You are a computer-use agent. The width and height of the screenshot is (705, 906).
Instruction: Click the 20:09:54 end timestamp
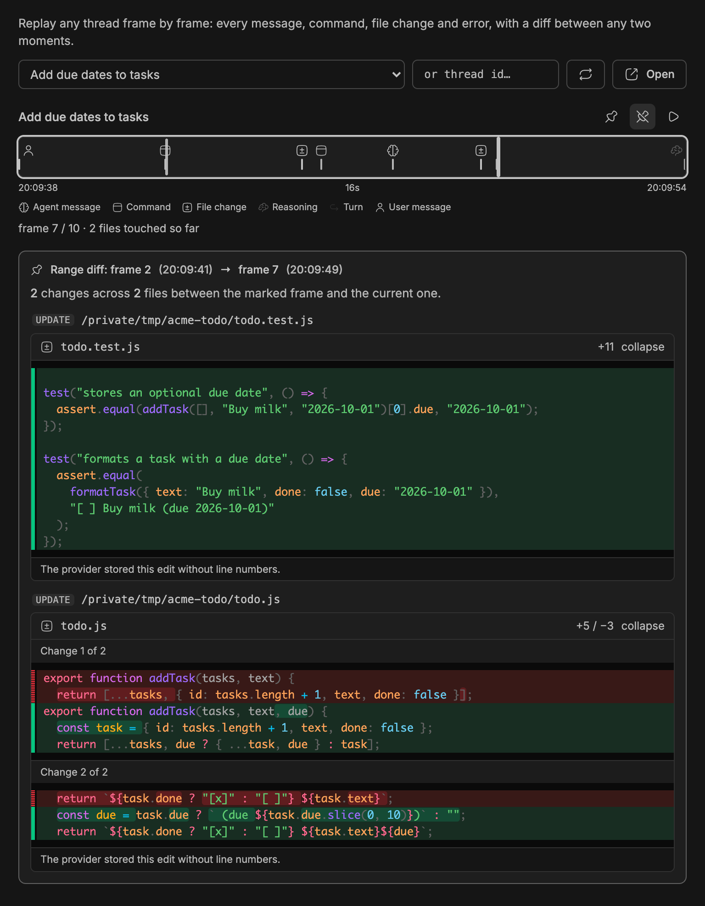click(666, 188)
